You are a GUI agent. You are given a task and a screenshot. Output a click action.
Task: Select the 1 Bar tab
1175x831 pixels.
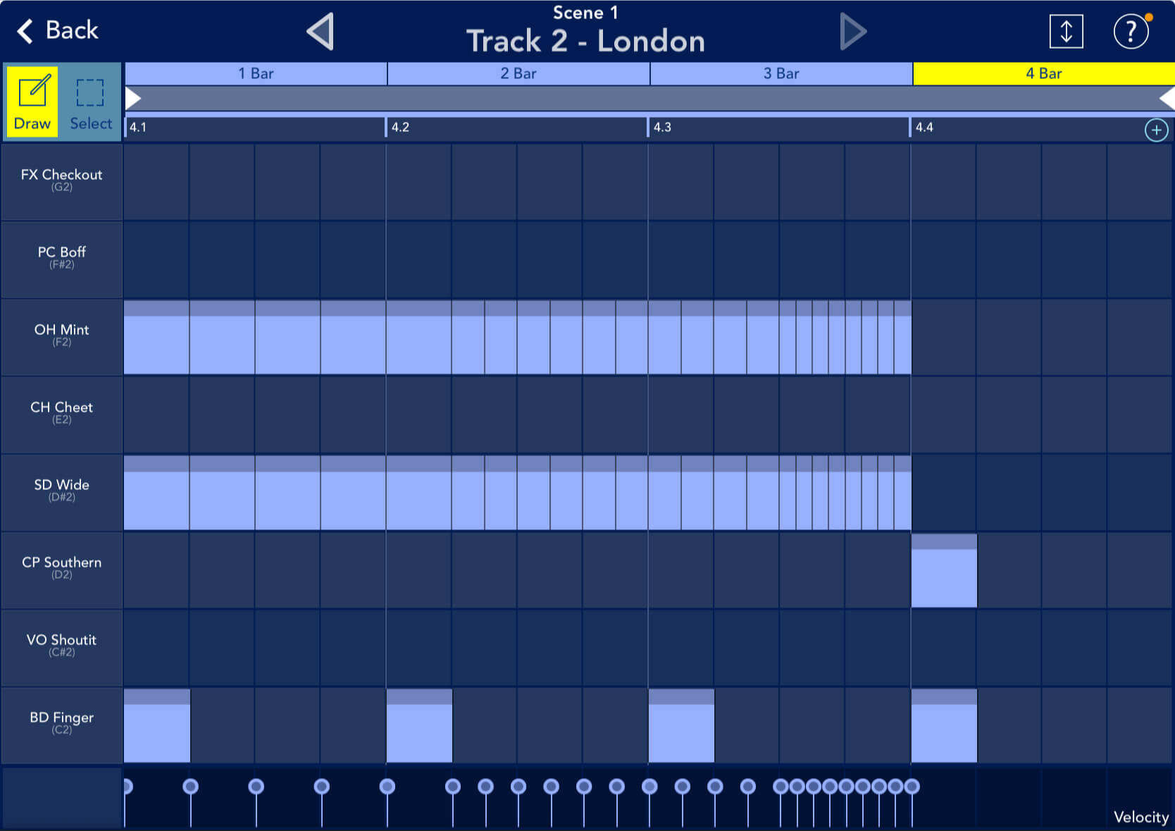pos(256,73)
